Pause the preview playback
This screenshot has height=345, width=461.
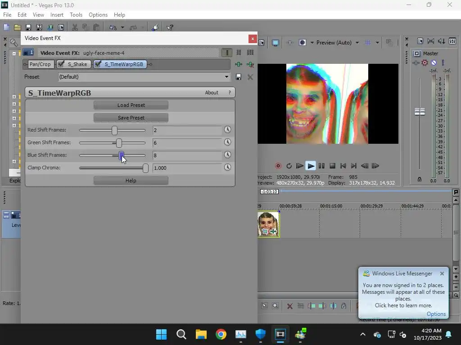pyautogui.click(x=321, y=166)
